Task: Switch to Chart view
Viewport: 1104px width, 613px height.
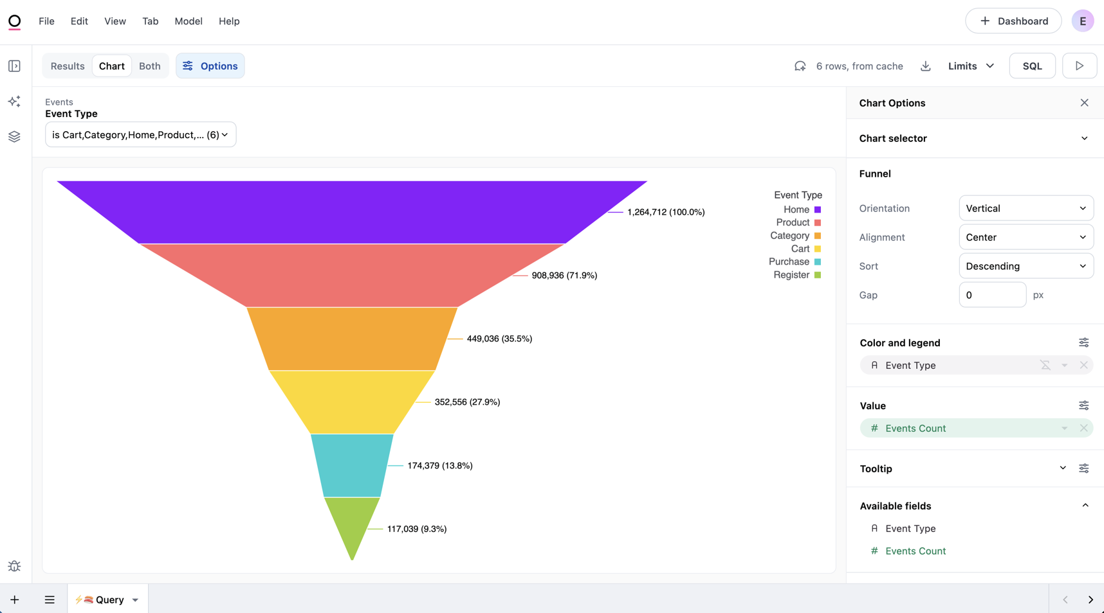Action: point(112,66)
